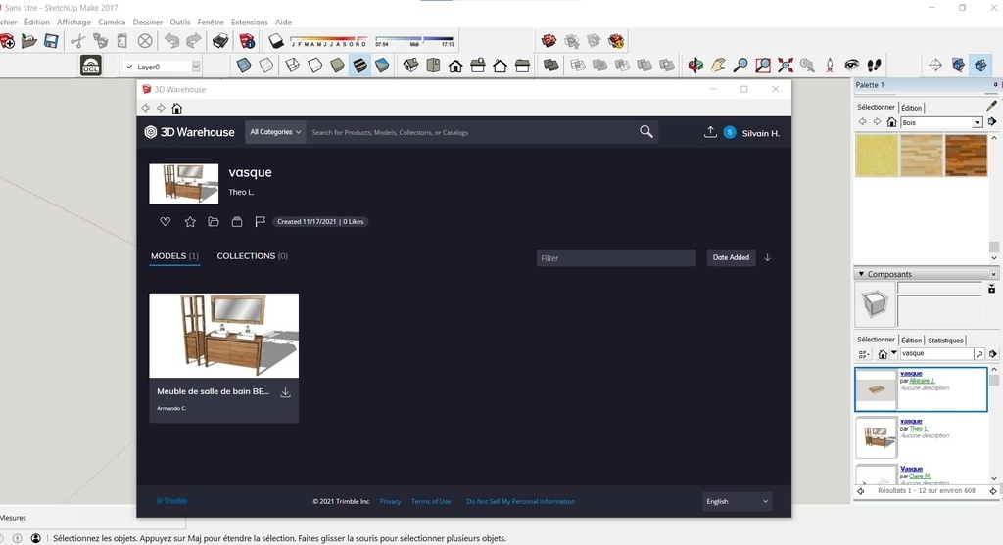The width and height of the screenshot is (1003, 545).
Task: Click Do Not Sell My Personal Information link
Action: 521,502
